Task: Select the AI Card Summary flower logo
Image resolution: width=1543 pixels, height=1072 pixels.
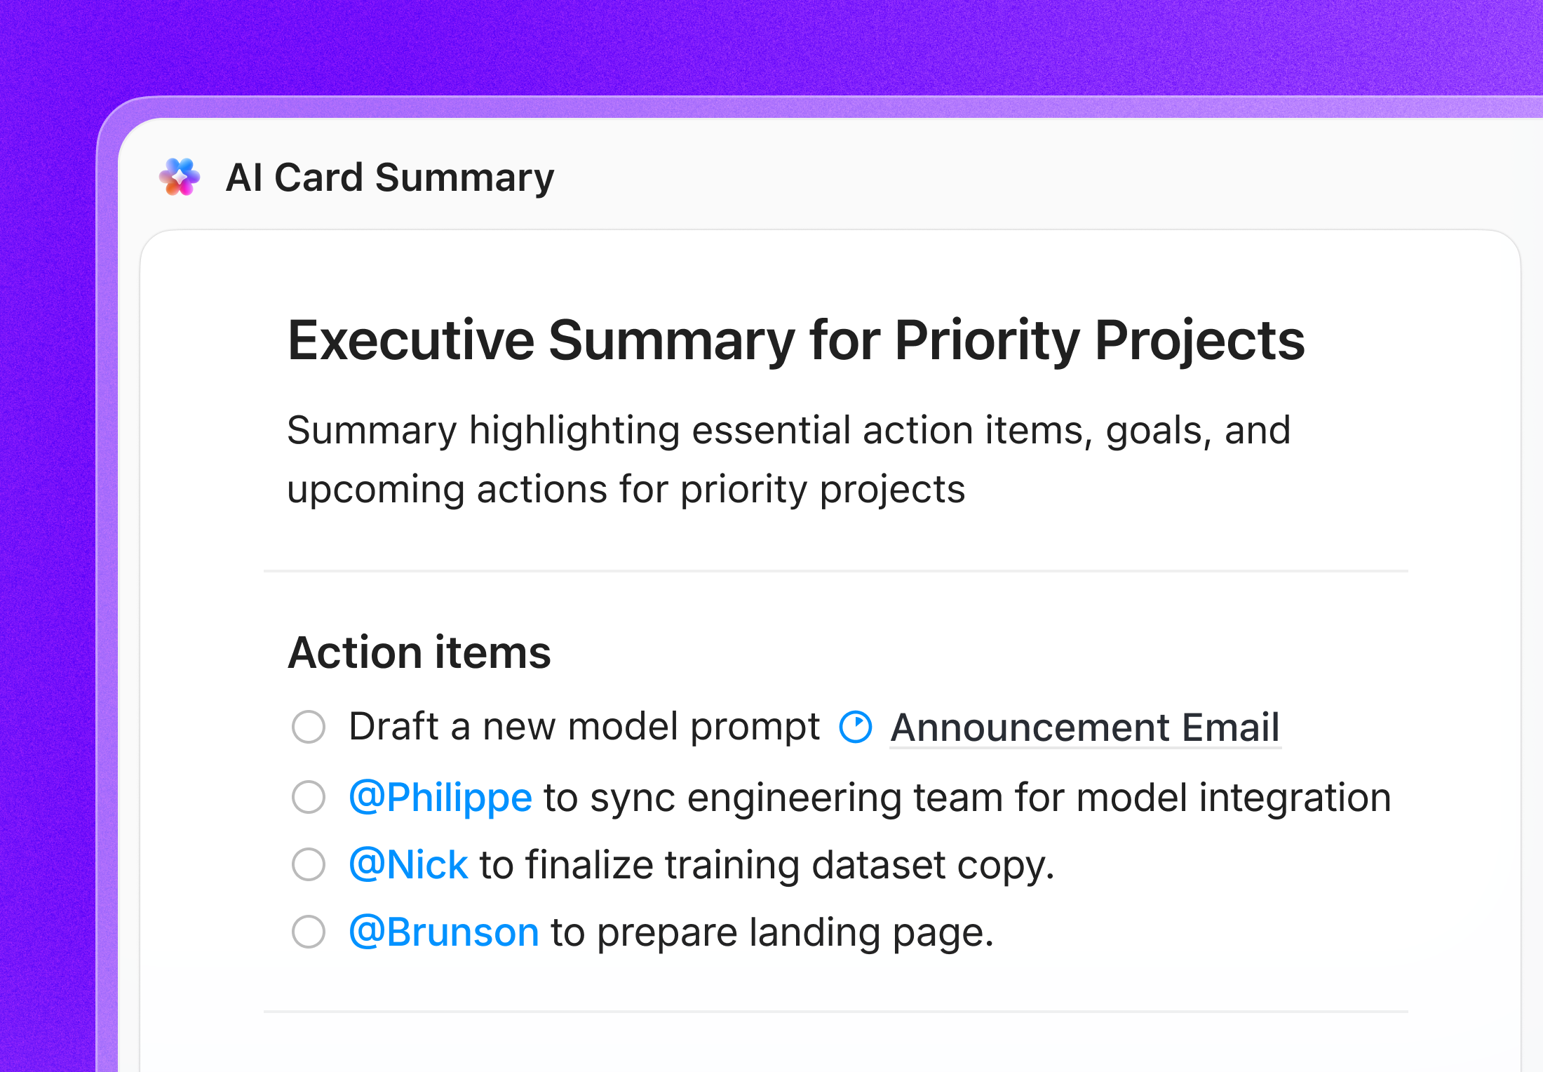Action: (180, 177)
